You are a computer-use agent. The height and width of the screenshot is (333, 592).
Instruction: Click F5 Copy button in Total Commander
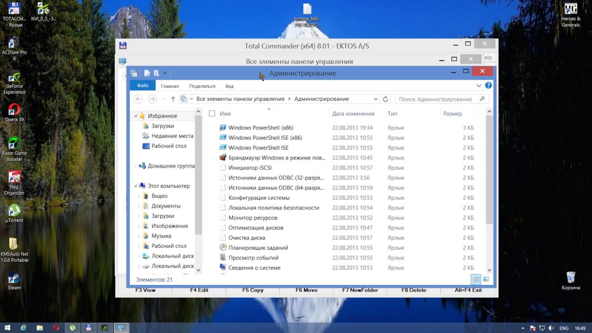253,290
